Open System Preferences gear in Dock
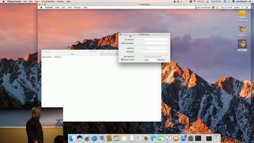 [x=190, y=138]
